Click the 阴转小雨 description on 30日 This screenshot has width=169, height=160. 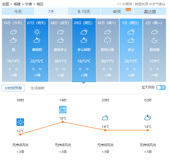coord(107,50)
